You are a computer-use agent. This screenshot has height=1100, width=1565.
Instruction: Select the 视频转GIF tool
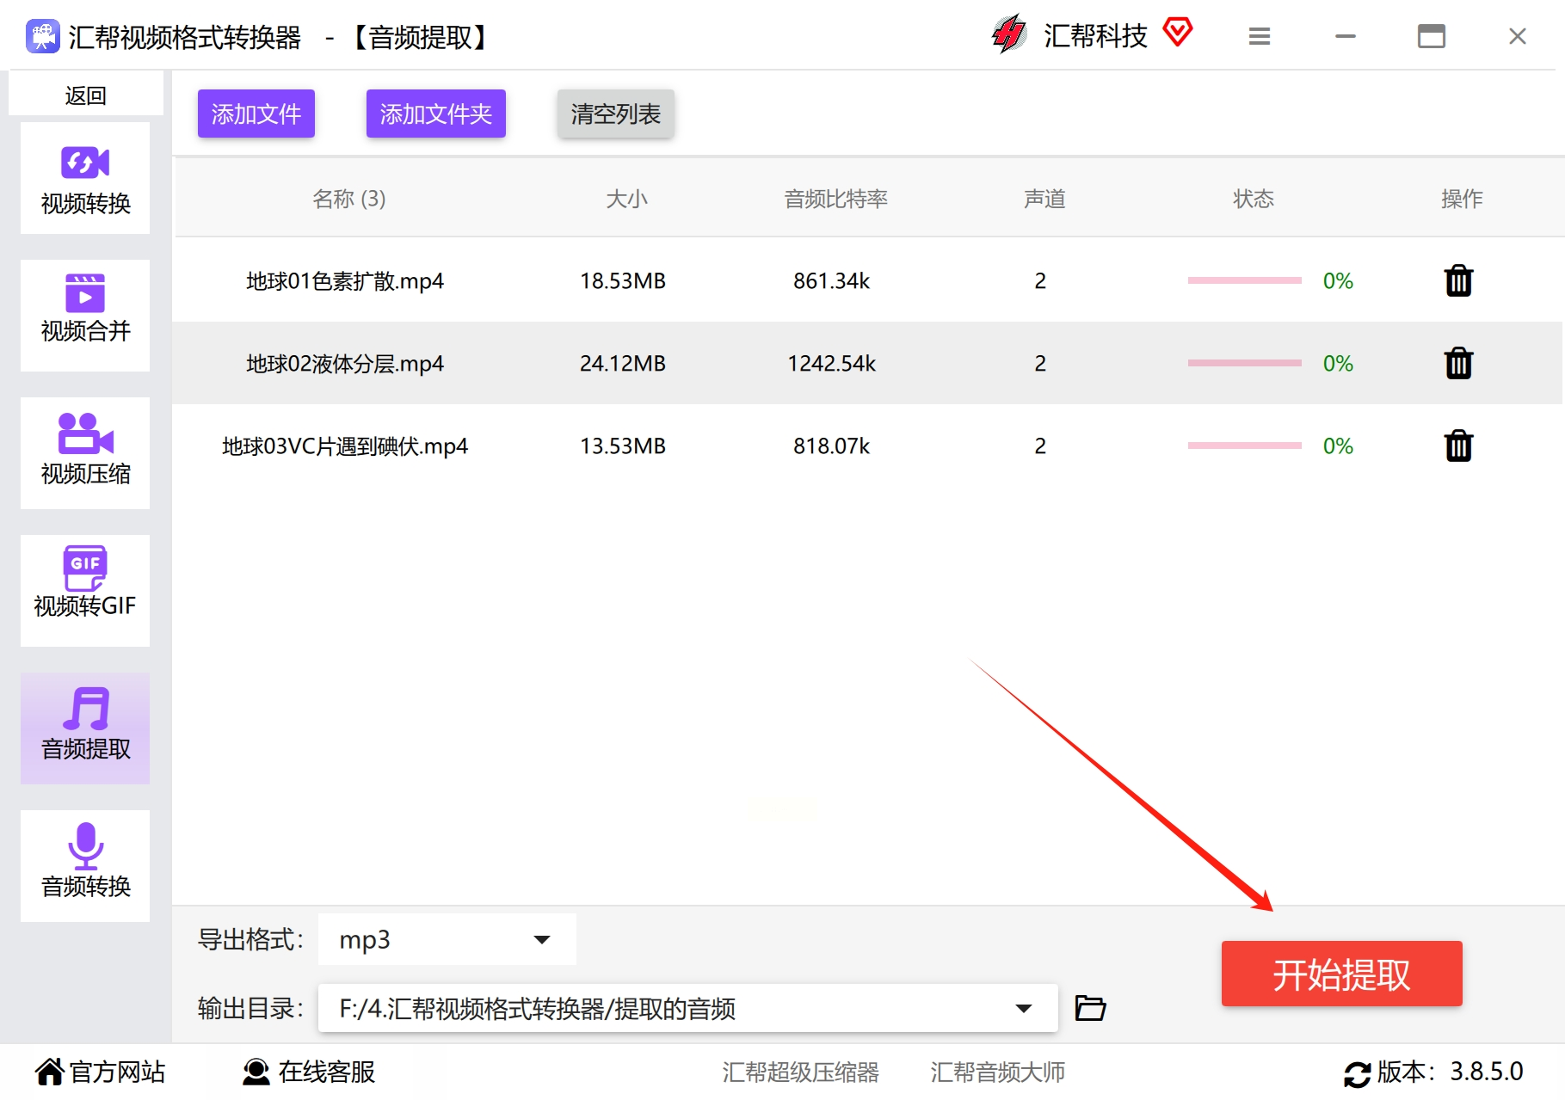85,591
